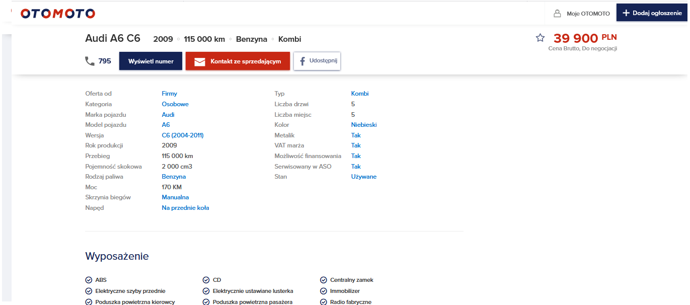Click the Przebieg value 115 000 km
This screenshot has width=690, height=305.
click(177, 156)
